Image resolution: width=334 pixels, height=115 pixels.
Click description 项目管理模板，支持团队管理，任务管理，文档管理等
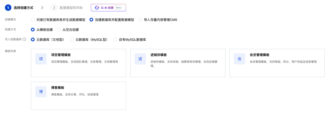[x=84, y=62]
